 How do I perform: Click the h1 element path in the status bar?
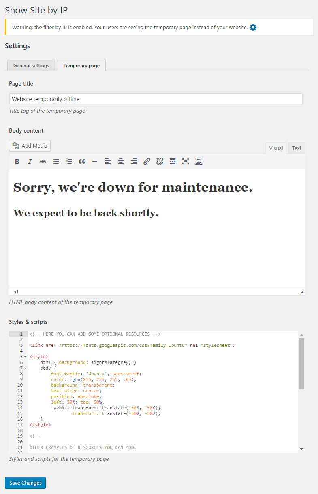pyautogui.click(x=16, y=291)
